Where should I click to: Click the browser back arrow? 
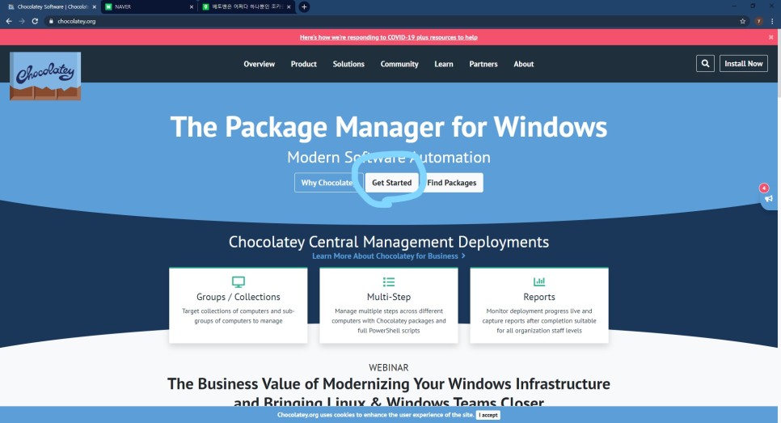8,21
